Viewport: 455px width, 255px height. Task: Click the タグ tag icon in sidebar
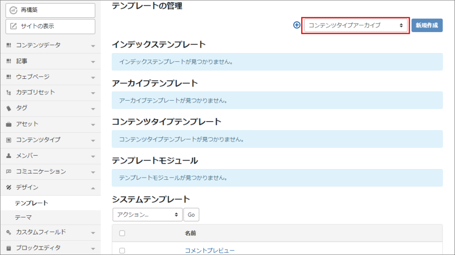[x=9, y=108]
